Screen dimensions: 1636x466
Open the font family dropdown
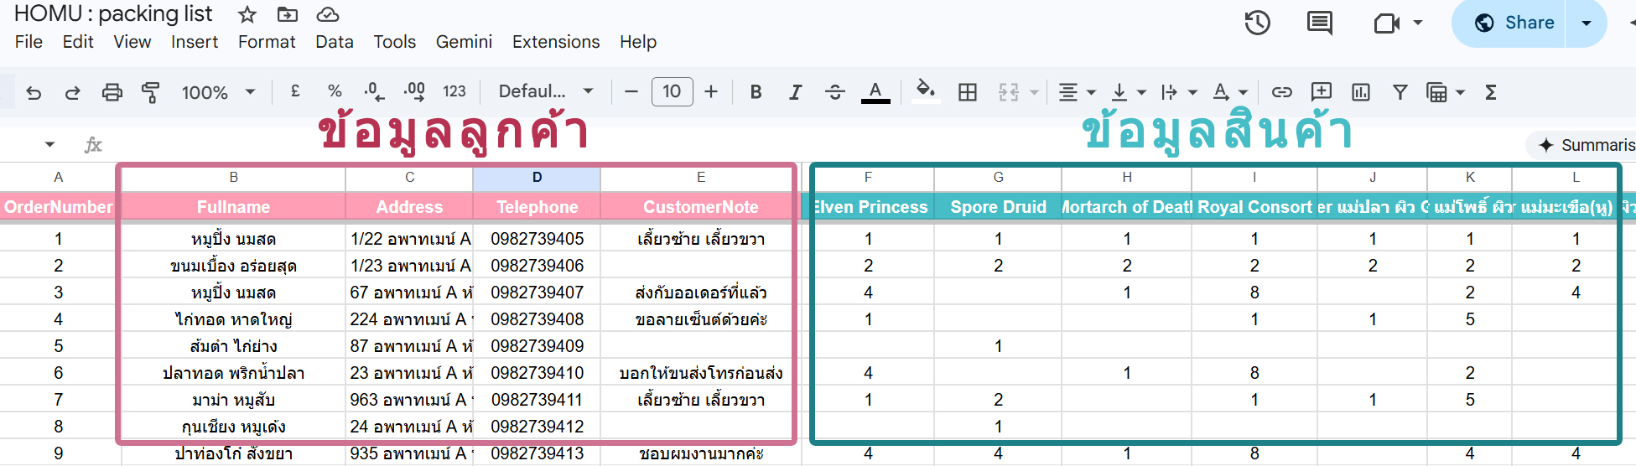[545, 91]
